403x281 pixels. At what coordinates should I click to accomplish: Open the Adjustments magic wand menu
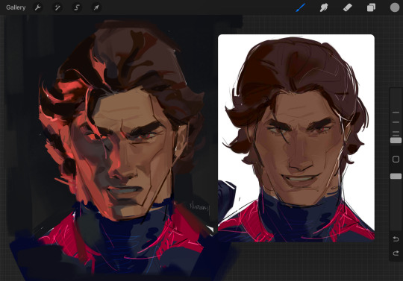tap(57, 7)
